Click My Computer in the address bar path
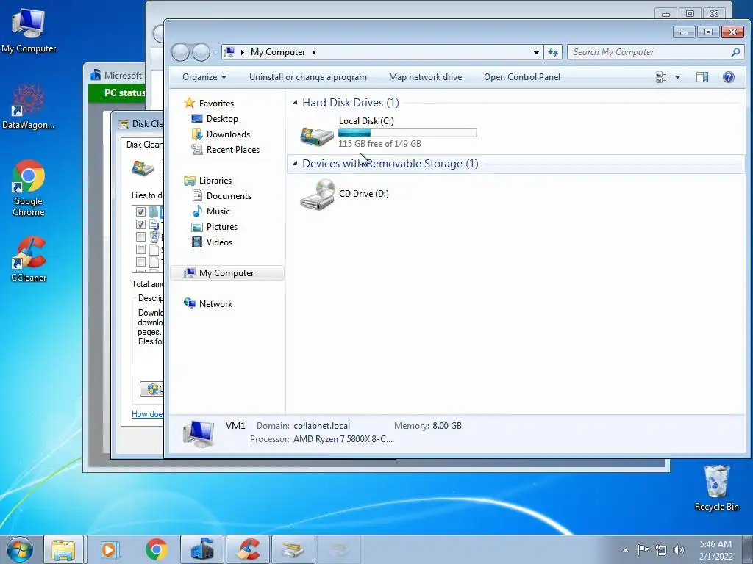753x564 pixels. pyautogui.click(x=277, y=52)
